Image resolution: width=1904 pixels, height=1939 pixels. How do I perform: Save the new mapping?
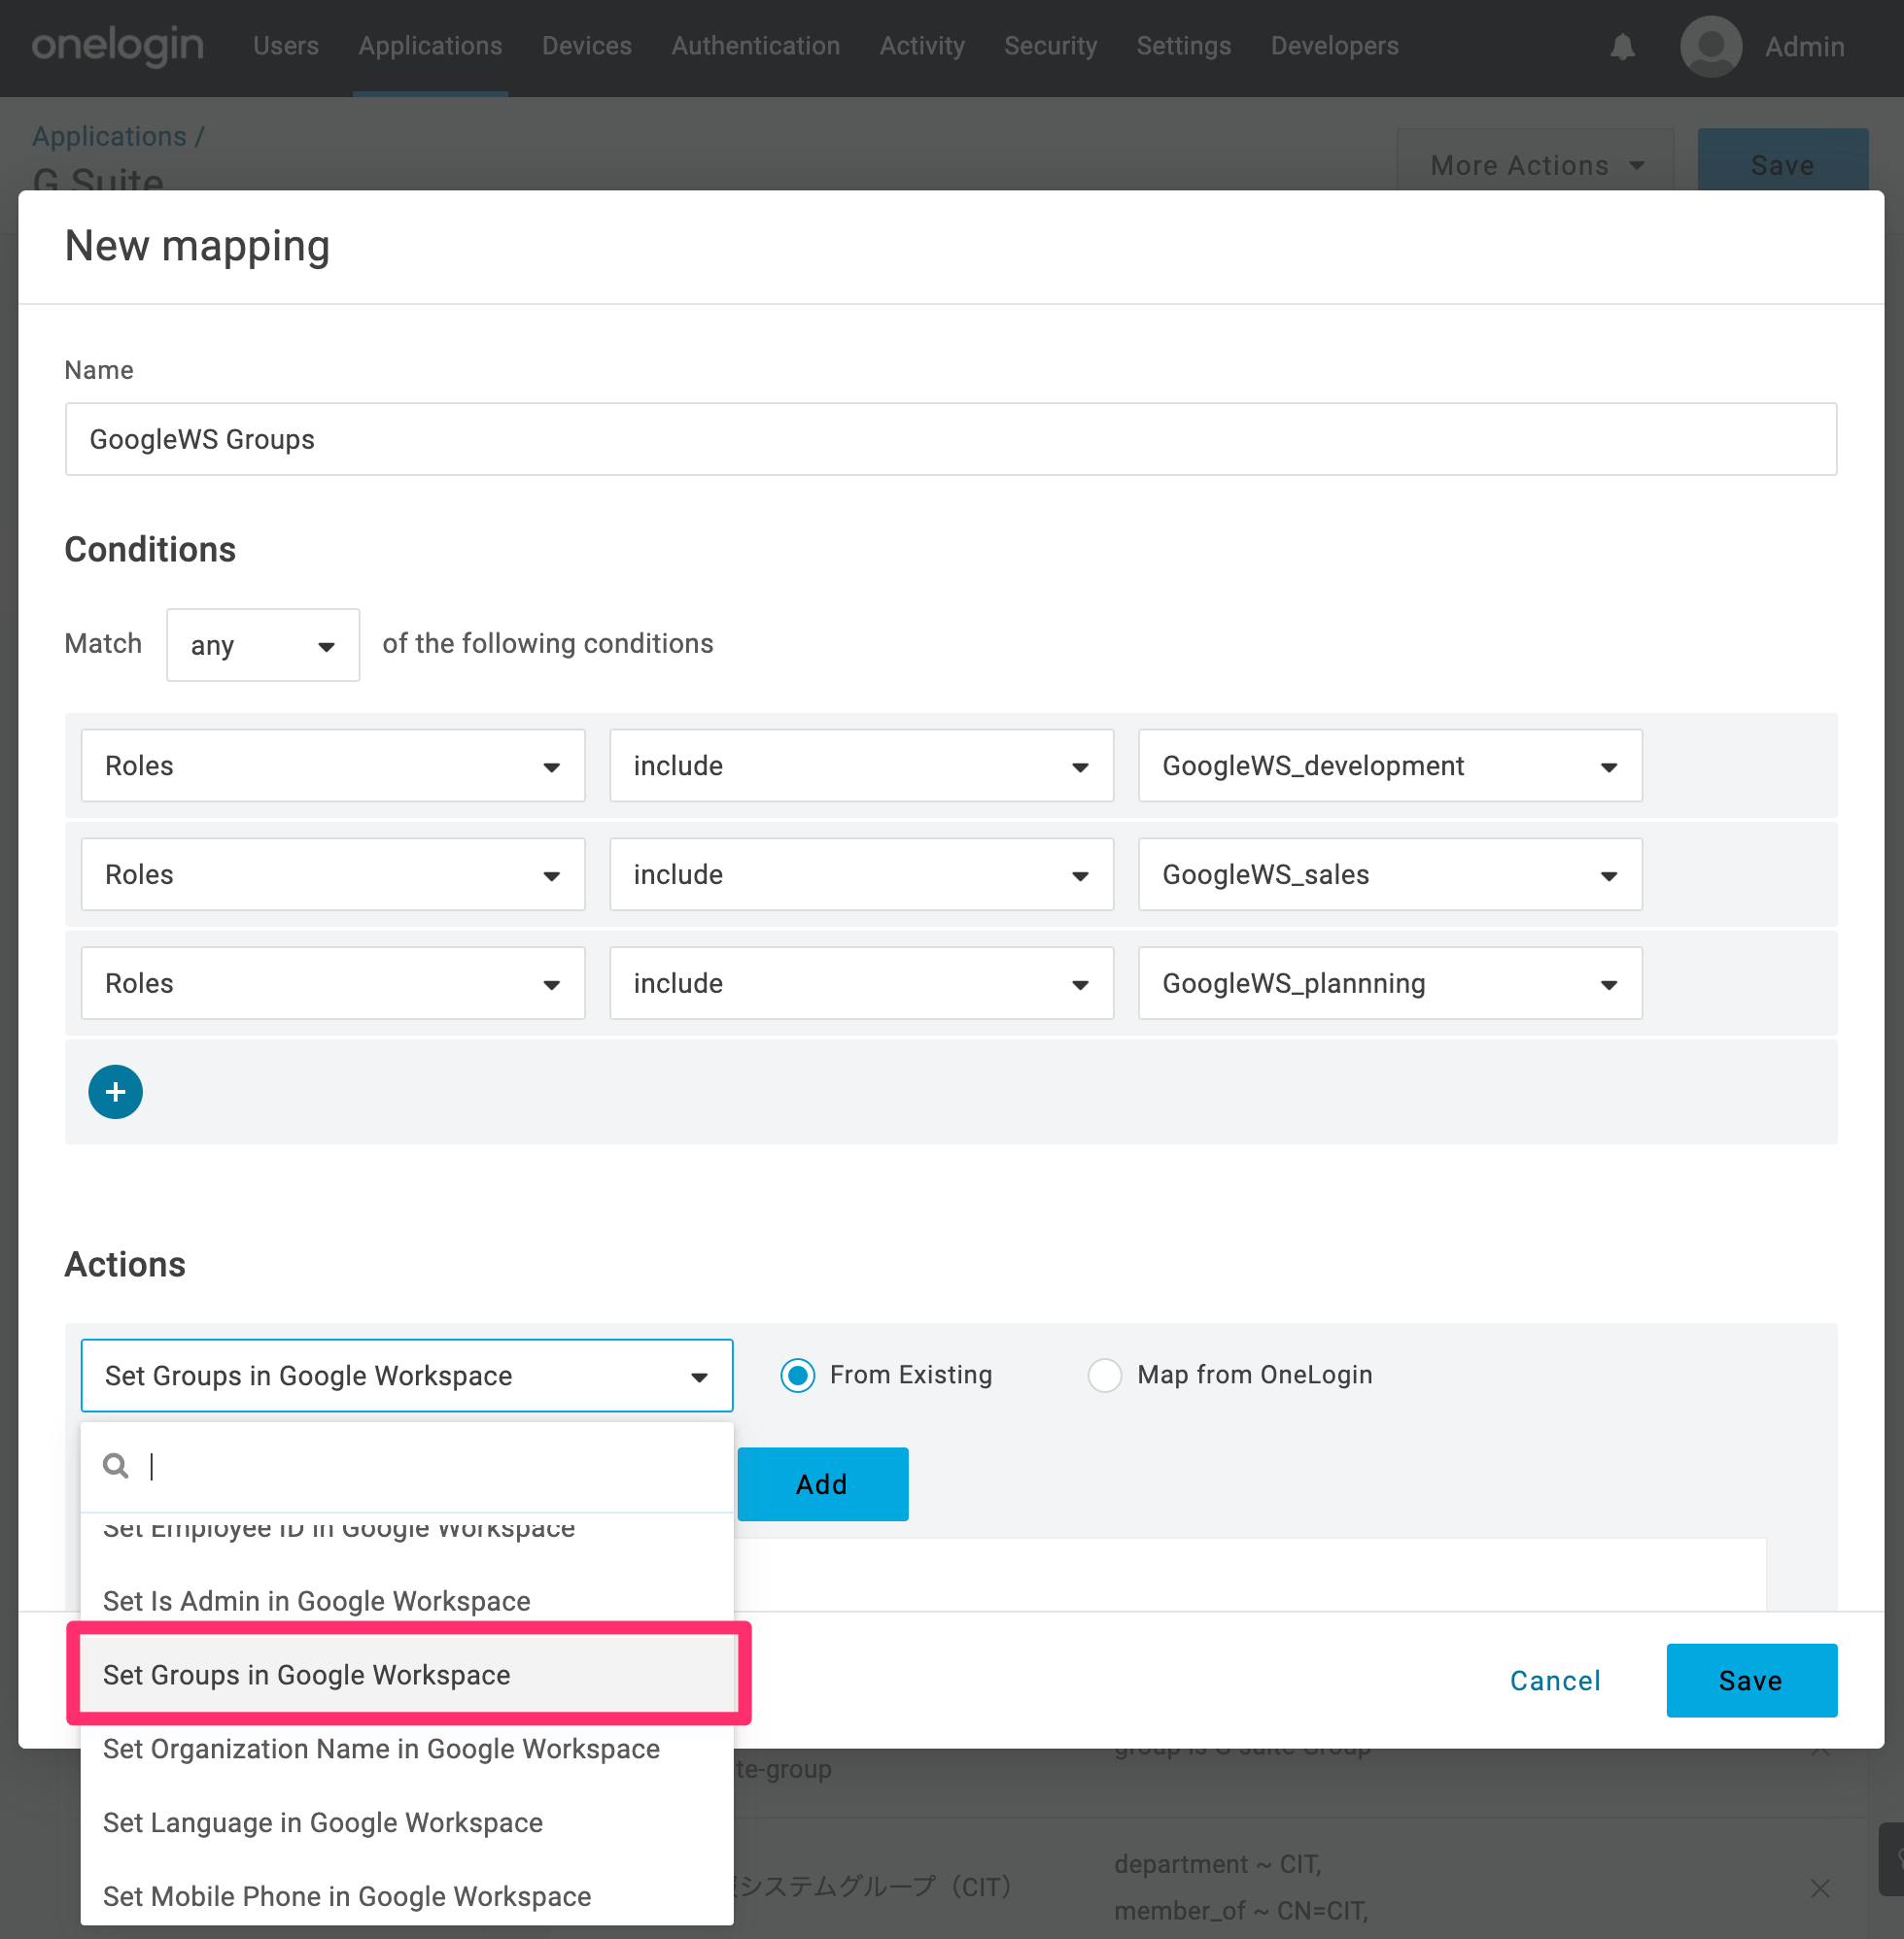click(x=1751, y=1681)
